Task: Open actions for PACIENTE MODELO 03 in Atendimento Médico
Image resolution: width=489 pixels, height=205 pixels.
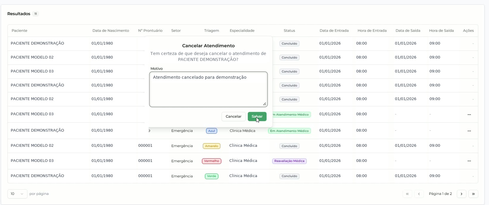Action: tap(469, 115)
